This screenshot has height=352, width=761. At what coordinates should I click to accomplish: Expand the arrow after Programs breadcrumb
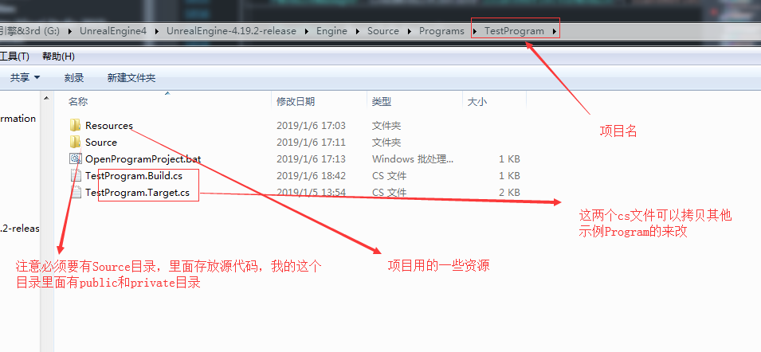475,32
